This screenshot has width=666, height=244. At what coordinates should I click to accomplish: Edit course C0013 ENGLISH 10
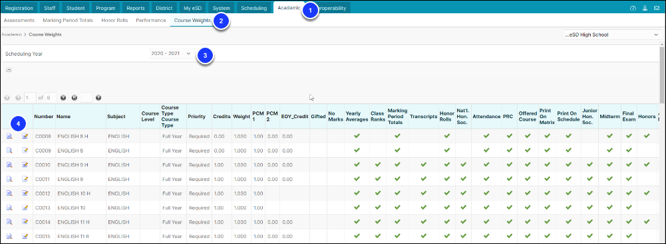[x=25, y=208]
